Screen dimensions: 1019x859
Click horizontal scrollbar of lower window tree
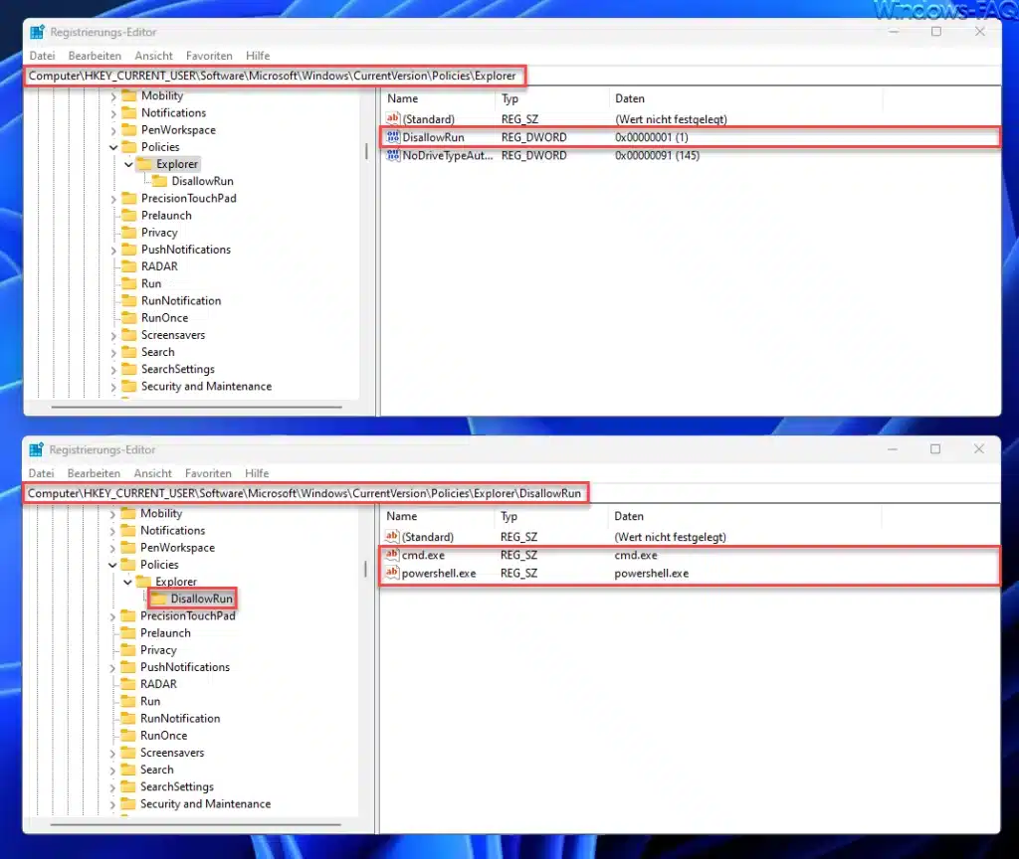click(196, 824)
